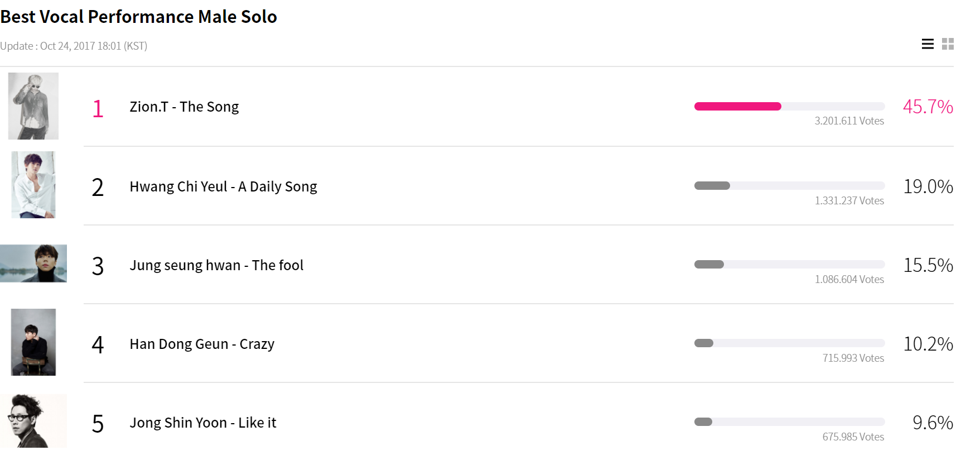Click Hwang Chi Yeul vote progress bar
Image resolution: width=961 pixels, height=460 pixels.
point(789,186)
